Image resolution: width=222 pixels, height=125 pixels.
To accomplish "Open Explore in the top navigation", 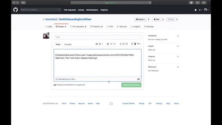I will (x=104, y=10).
